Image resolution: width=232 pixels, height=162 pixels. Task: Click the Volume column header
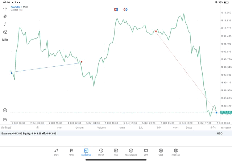pyautogui.click(x=101, y=128)
